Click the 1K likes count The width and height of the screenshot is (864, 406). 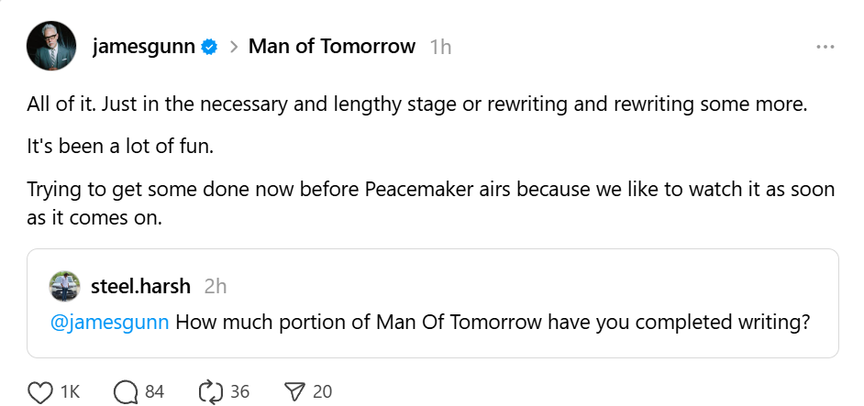tap(70, 392)
